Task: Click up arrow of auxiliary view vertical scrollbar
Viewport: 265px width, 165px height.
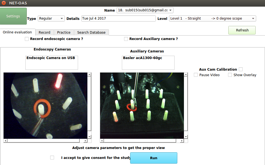Action: click(x=186, y=74)
